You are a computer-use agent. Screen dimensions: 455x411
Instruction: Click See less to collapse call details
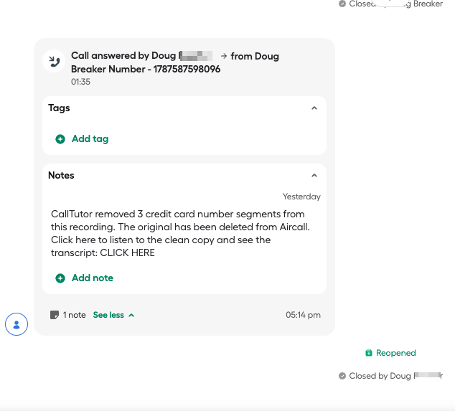(113, 315)
